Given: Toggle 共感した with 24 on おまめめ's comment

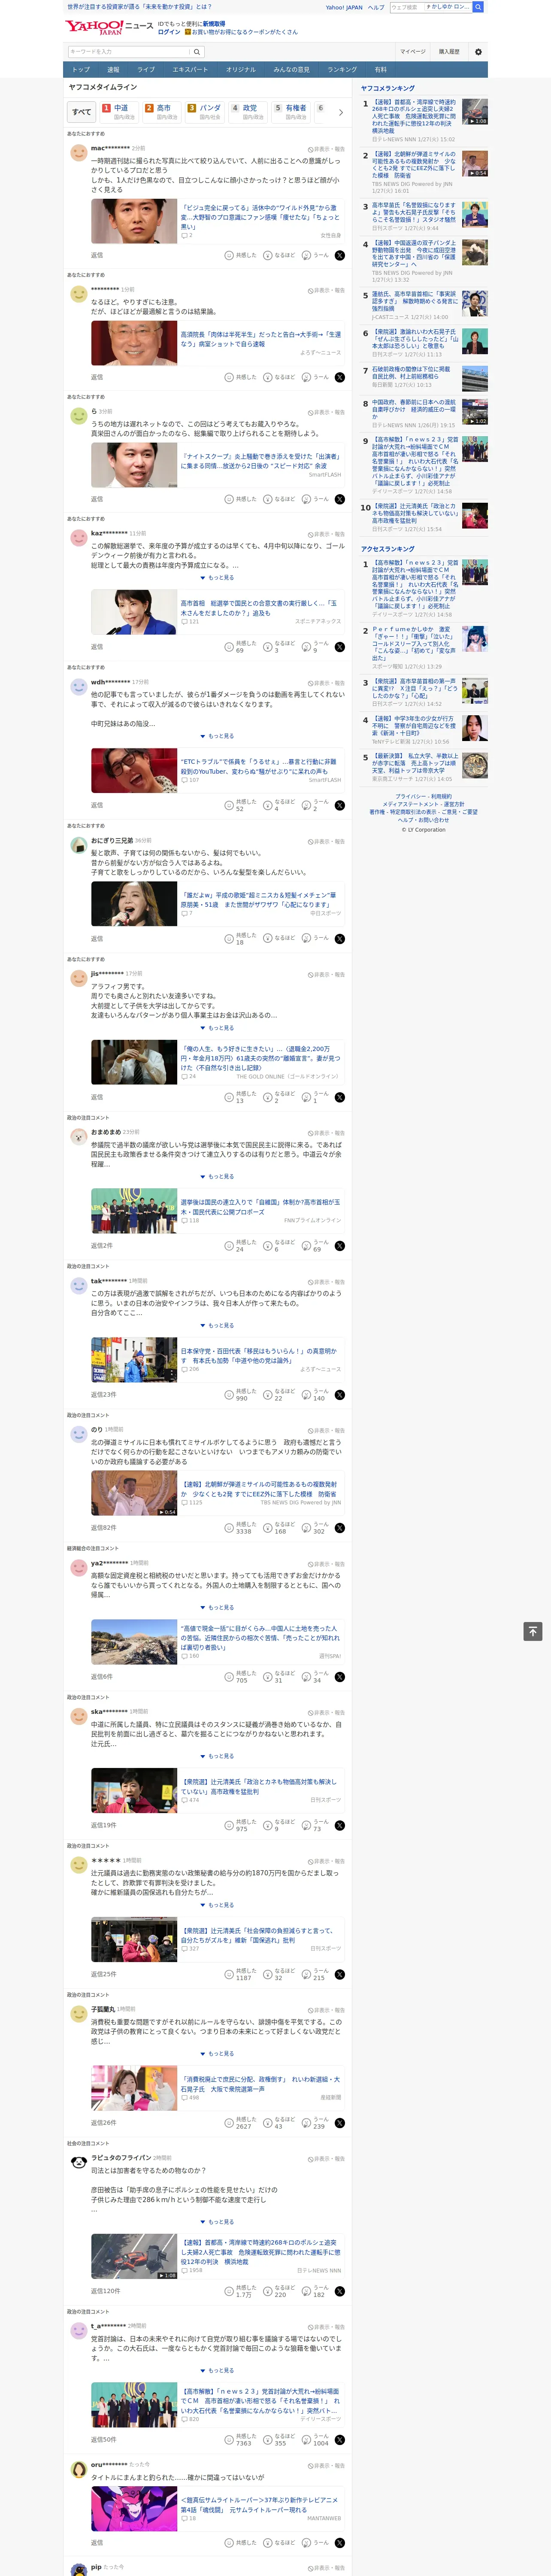Looking at the screenshot, I should (x=240, y=1246).
